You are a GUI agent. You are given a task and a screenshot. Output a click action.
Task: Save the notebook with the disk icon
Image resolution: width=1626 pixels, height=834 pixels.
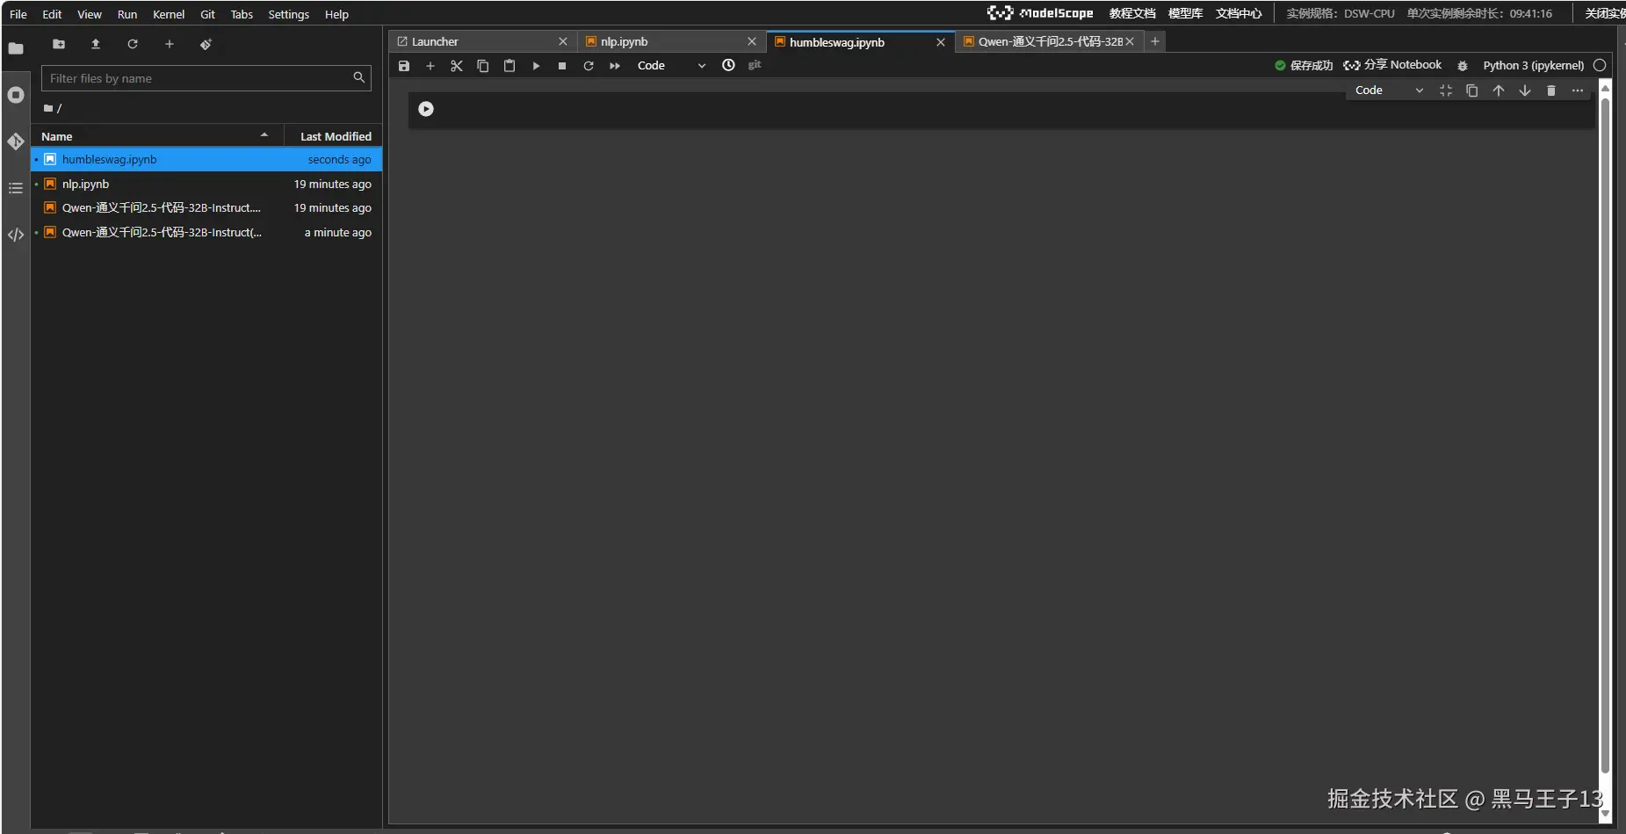coord(404,66)
